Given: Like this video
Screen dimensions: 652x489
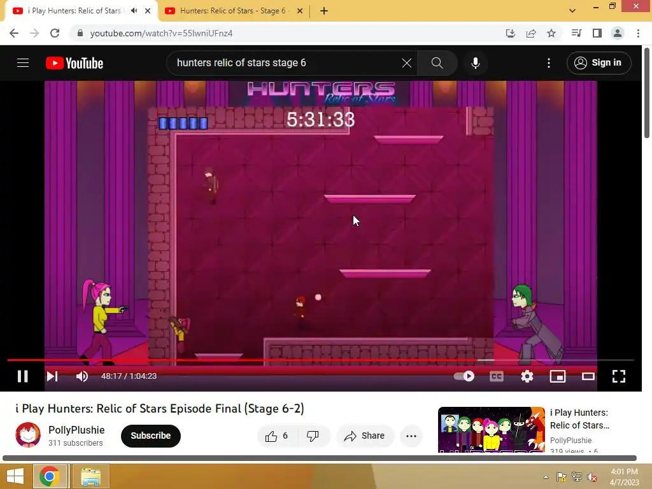Looking at the screenshot, I should (x=277, y=436).
